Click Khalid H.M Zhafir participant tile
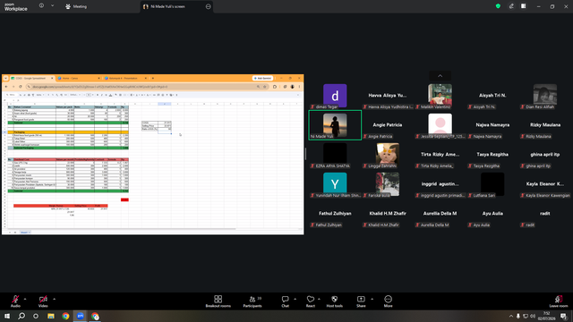This screenshot has height=322, width=573. pyautogui.click(x=388, y=214)
